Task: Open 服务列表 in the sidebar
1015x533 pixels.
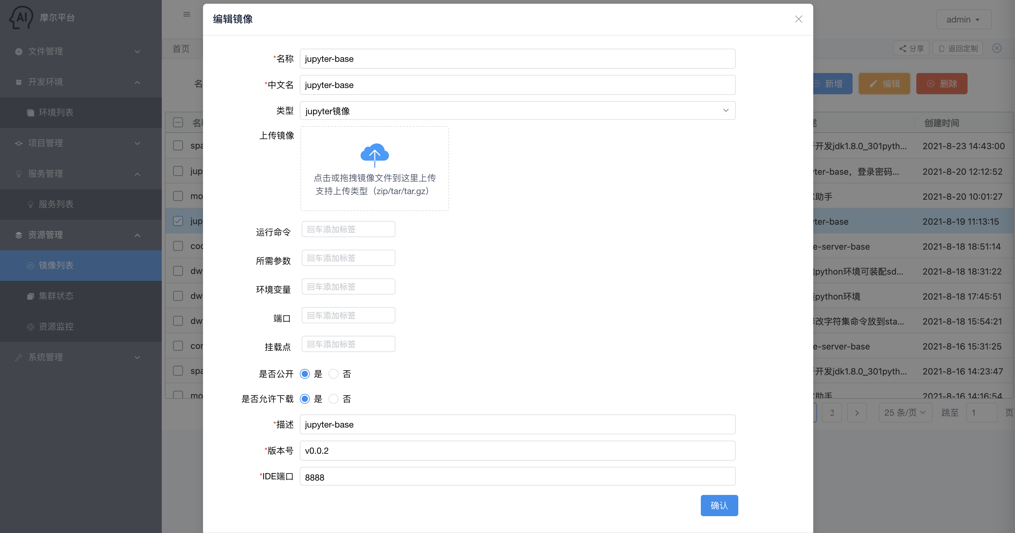Action: pos(81,204)
